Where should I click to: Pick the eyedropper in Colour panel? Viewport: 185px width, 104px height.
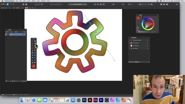[x=141, y=17]
